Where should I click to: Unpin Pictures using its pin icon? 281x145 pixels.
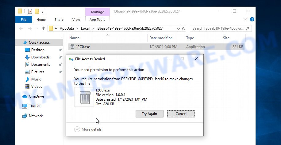coord(60,72)
